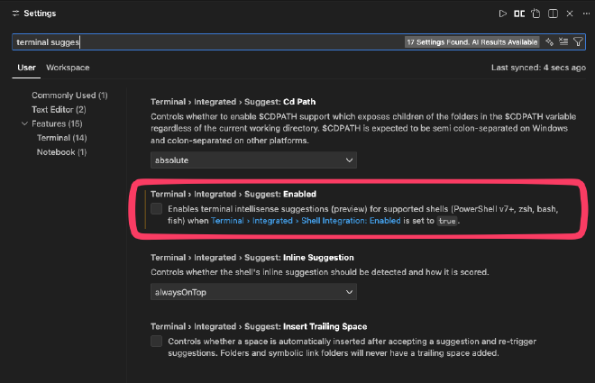Open the Cd Path dropdown showing absolute

pos(253,160)
